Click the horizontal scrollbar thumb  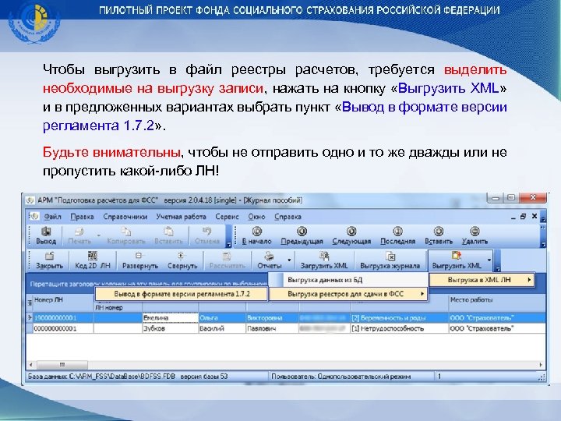click(x=62, y=365)
